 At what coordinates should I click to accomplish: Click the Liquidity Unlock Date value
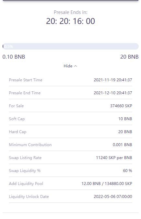pos(113,197)
